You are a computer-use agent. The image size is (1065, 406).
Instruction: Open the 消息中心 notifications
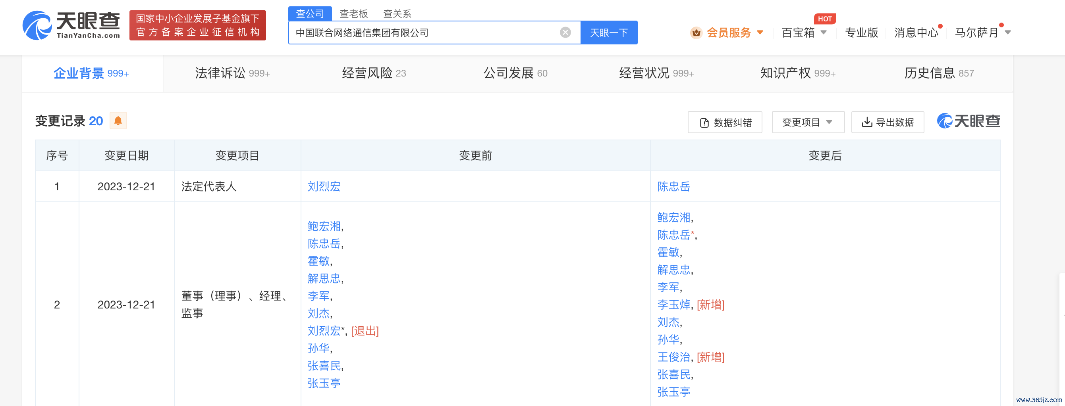pyautogui.click(x=916, y=33)
